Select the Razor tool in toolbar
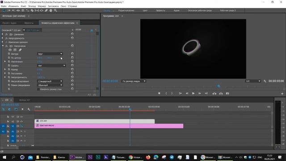The height and width of the screenshot is (161, 286). 32,11
